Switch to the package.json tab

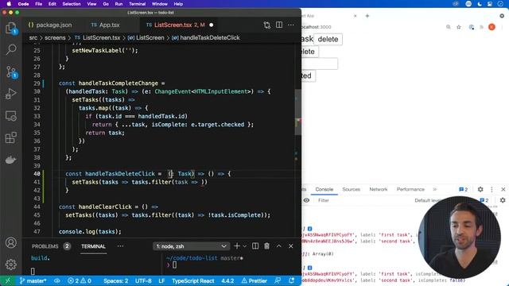coord(50,25)
